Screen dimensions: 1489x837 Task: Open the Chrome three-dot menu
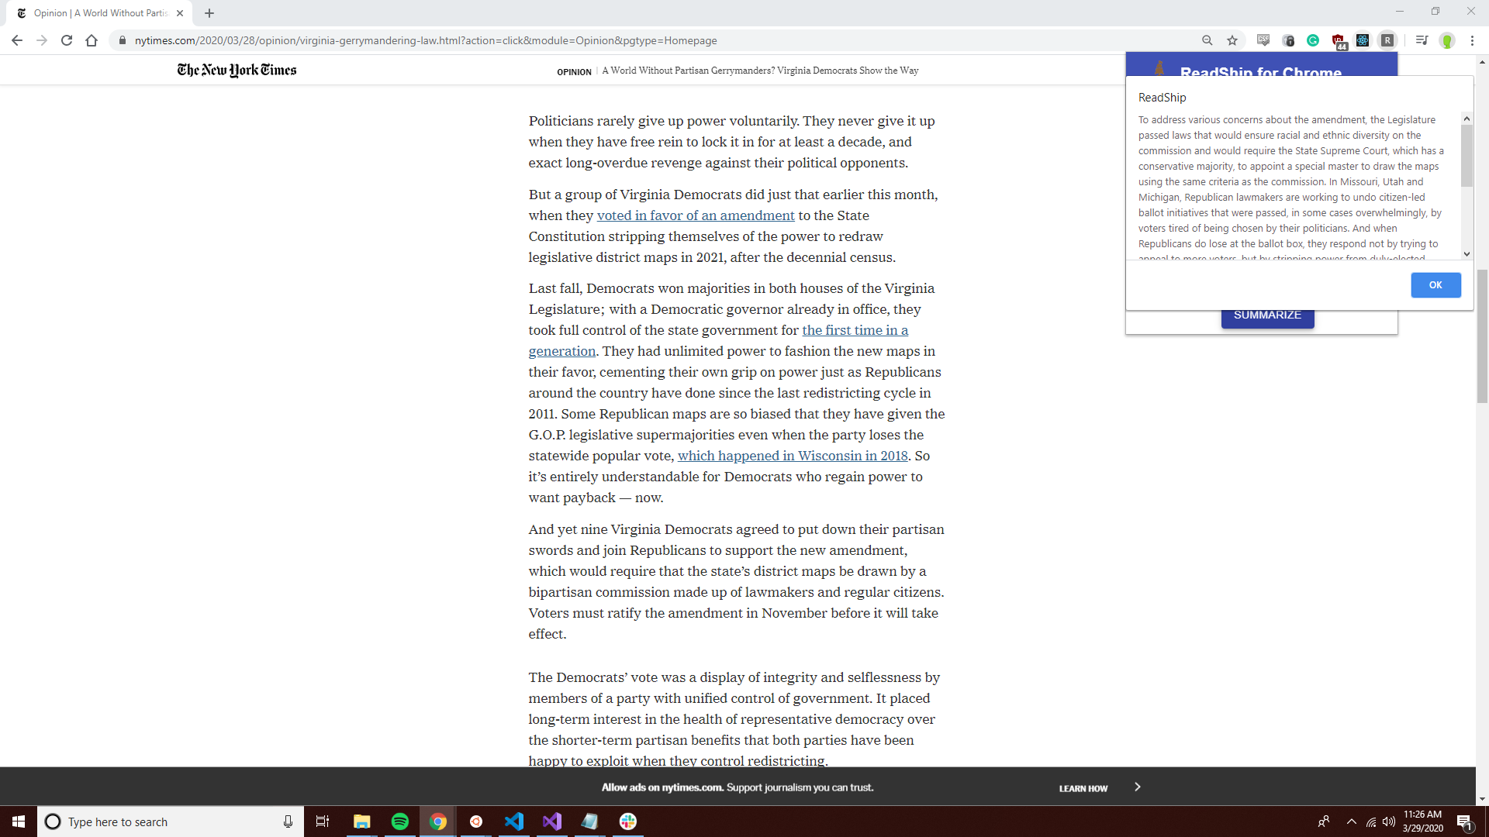pyautogui.click(x=1472, y=40)
